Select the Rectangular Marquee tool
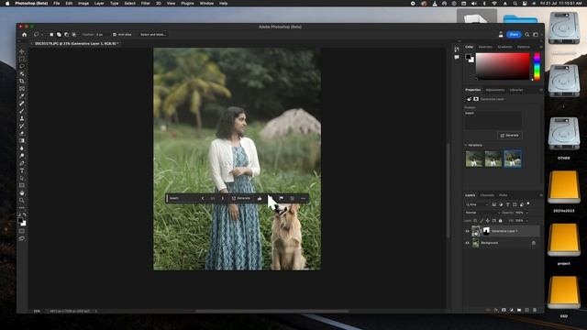Image resolution: width=587 pixels, height=330 pixels. pos(22,59)
